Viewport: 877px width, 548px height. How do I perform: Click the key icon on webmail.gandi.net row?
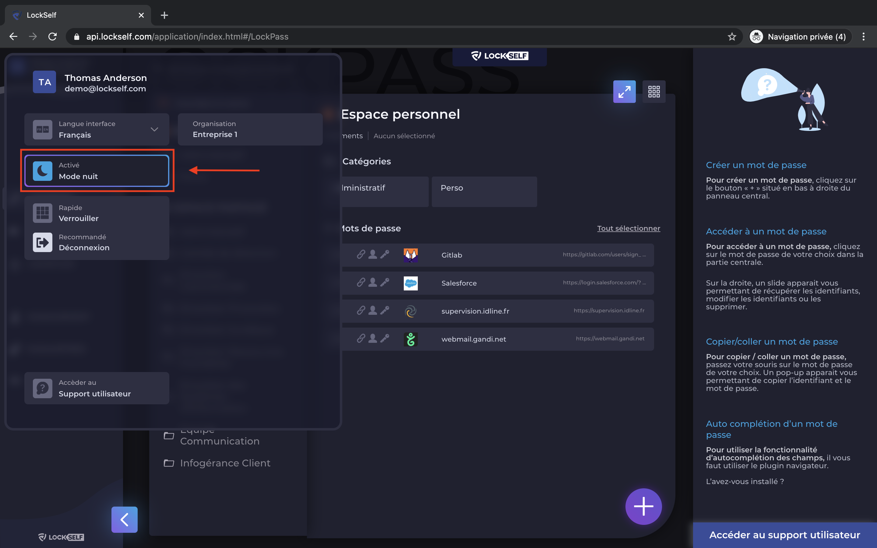(385, 339)
